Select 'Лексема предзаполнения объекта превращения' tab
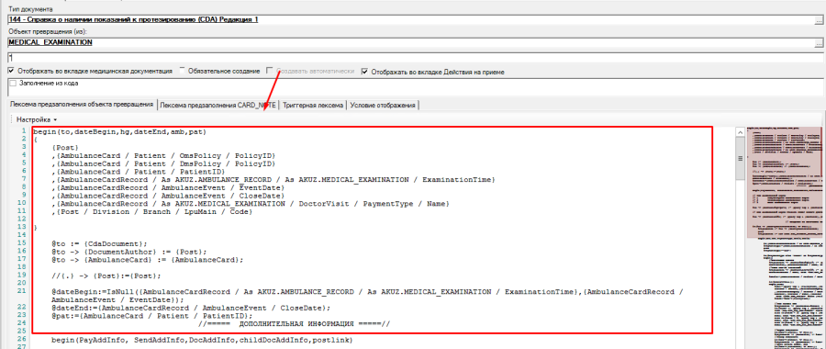Viewport: 826px width, 349px height. tap(82, 105)
